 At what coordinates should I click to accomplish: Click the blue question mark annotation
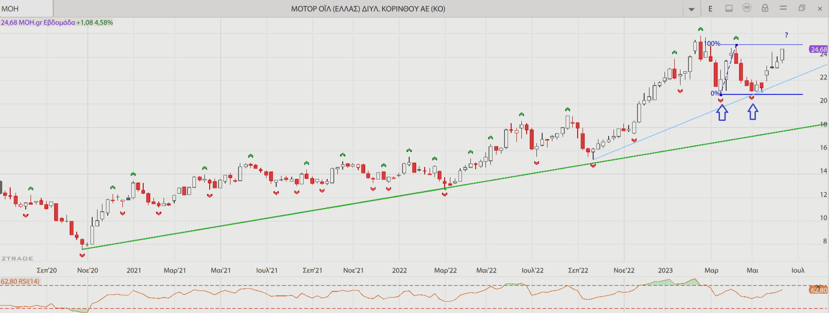[x=786, y=35]
